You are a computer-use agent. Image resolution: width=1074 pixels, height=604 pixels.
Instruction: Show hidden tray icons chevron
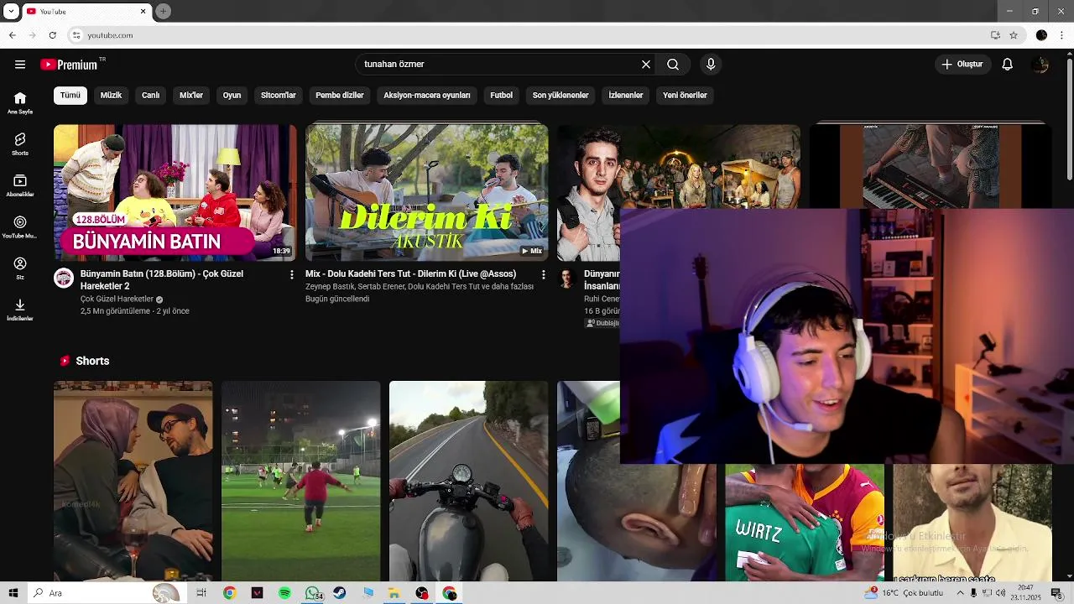click(x=960, y=593)
